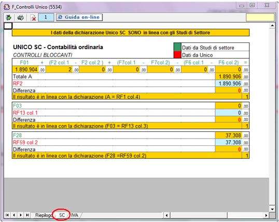Screen dimensions: 279x222
Task: Go to last sheet tab arrow
Action: pos(27,215)
